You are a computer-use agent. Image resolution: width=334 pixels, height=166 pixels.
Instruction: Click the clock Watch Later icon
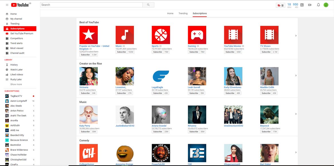coord(7,70)
